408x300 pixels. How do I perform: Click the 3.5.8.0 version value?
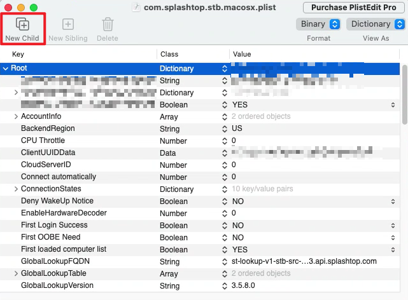(x=243, y=285)
